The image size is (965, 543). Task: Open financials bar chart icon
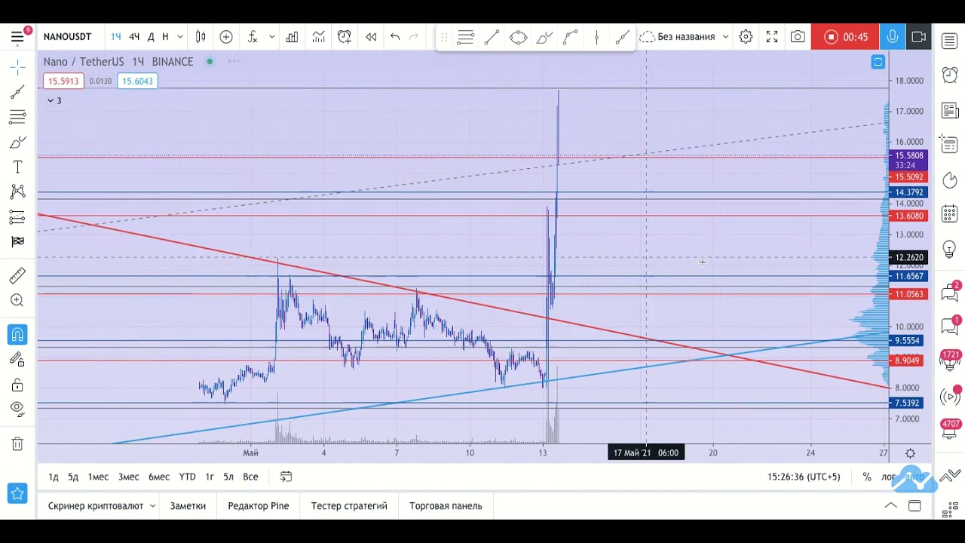[x=292, y=37]
